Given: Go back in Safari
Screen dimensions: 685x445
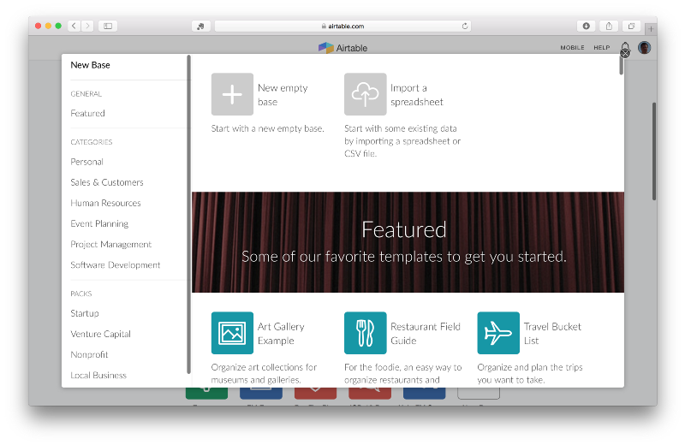Looking at the screenshot, I should click(x=74, y=26).
